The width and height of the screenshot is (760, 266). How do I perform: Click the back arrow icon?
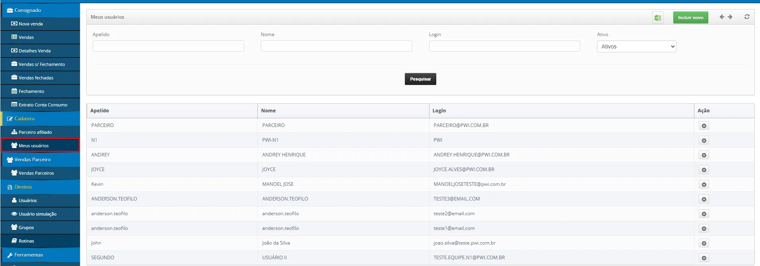pos(722,17)
